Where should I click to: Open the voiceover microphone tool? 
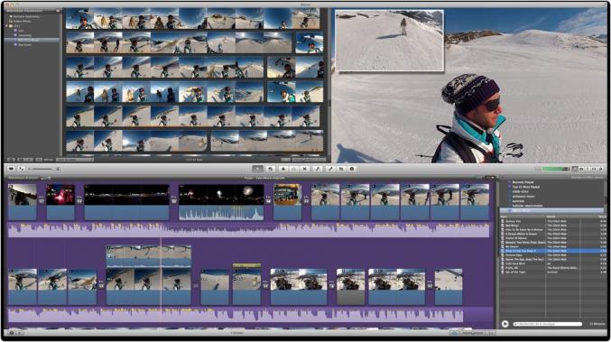click(330, 169)
